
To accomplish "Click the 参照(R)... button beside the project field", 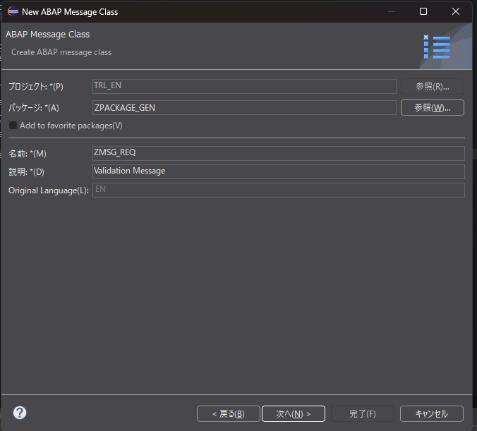I will (432, 86).
